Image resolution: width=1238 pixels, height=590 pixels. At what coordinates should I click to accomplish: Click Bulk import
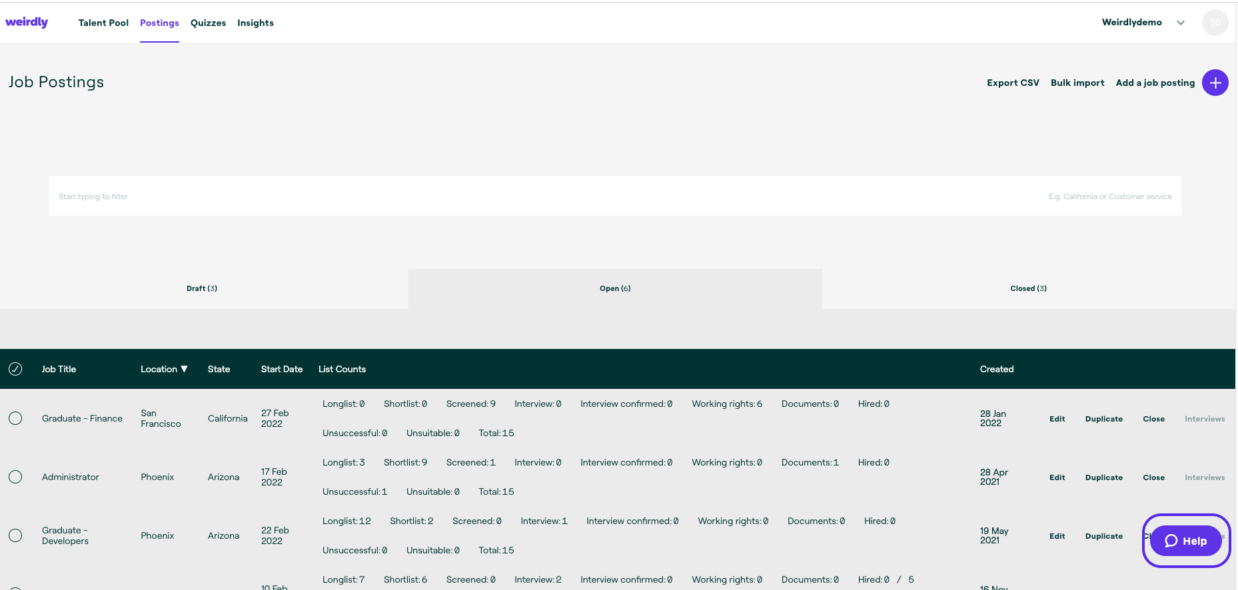[x=1077, y=83]
